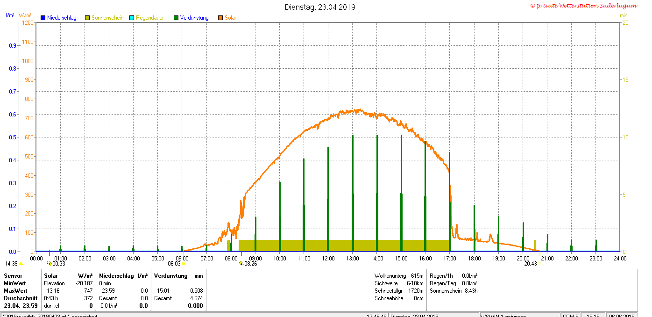Image resolution: width=652 pixels, height=317 pixels.
Task: Click the Sensor column header in the table
Action: tap(13, 276)
